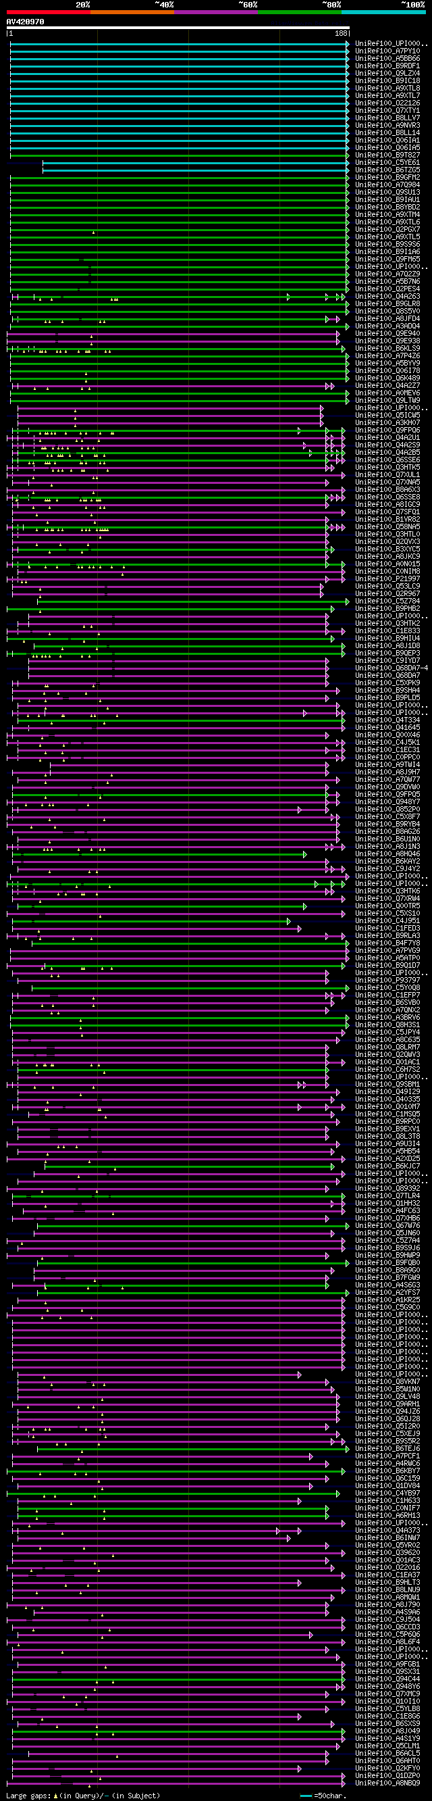The width and height of the screenshot is (432, 1801).
Task: Select hit label UniRef100_Q06IA1
Action: [x=387, y=141]
